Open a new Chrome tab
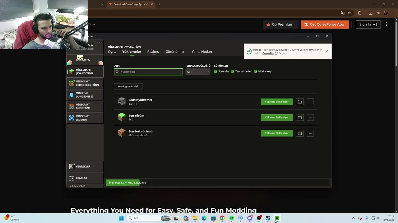This screenshot has height=223, width=398. pos(159,4)
